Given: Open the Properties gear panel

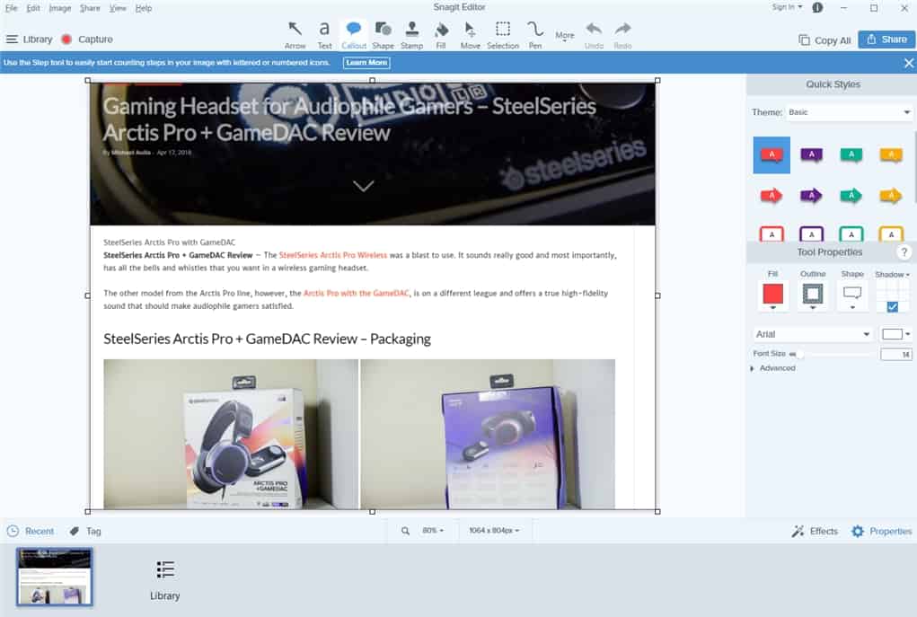Looking at the screenshot, I should [x=881, y=531].
